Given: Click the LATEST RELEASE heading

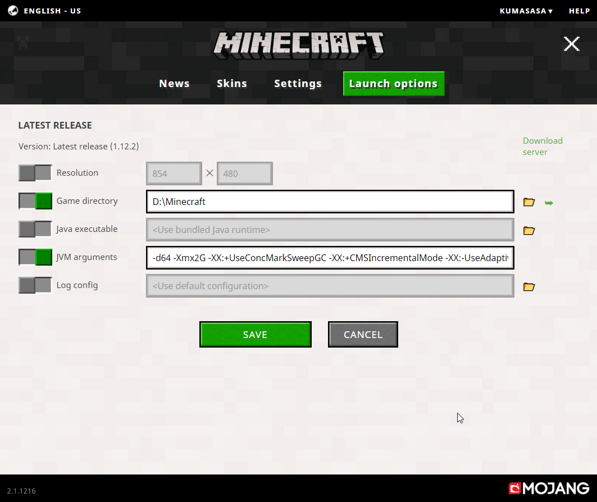Looking at the screenshot, I should click(x=55, y=125).
